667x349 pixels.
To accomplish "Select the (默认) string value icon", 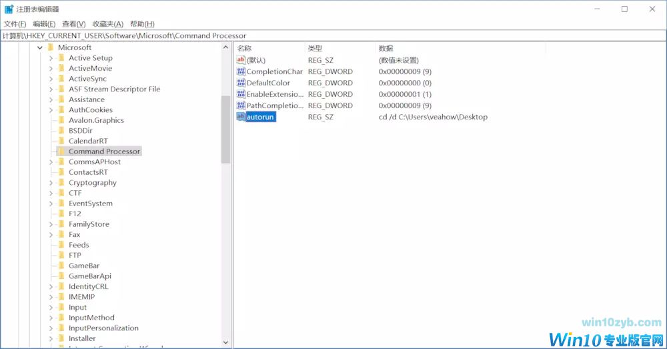I will (241, 60).
